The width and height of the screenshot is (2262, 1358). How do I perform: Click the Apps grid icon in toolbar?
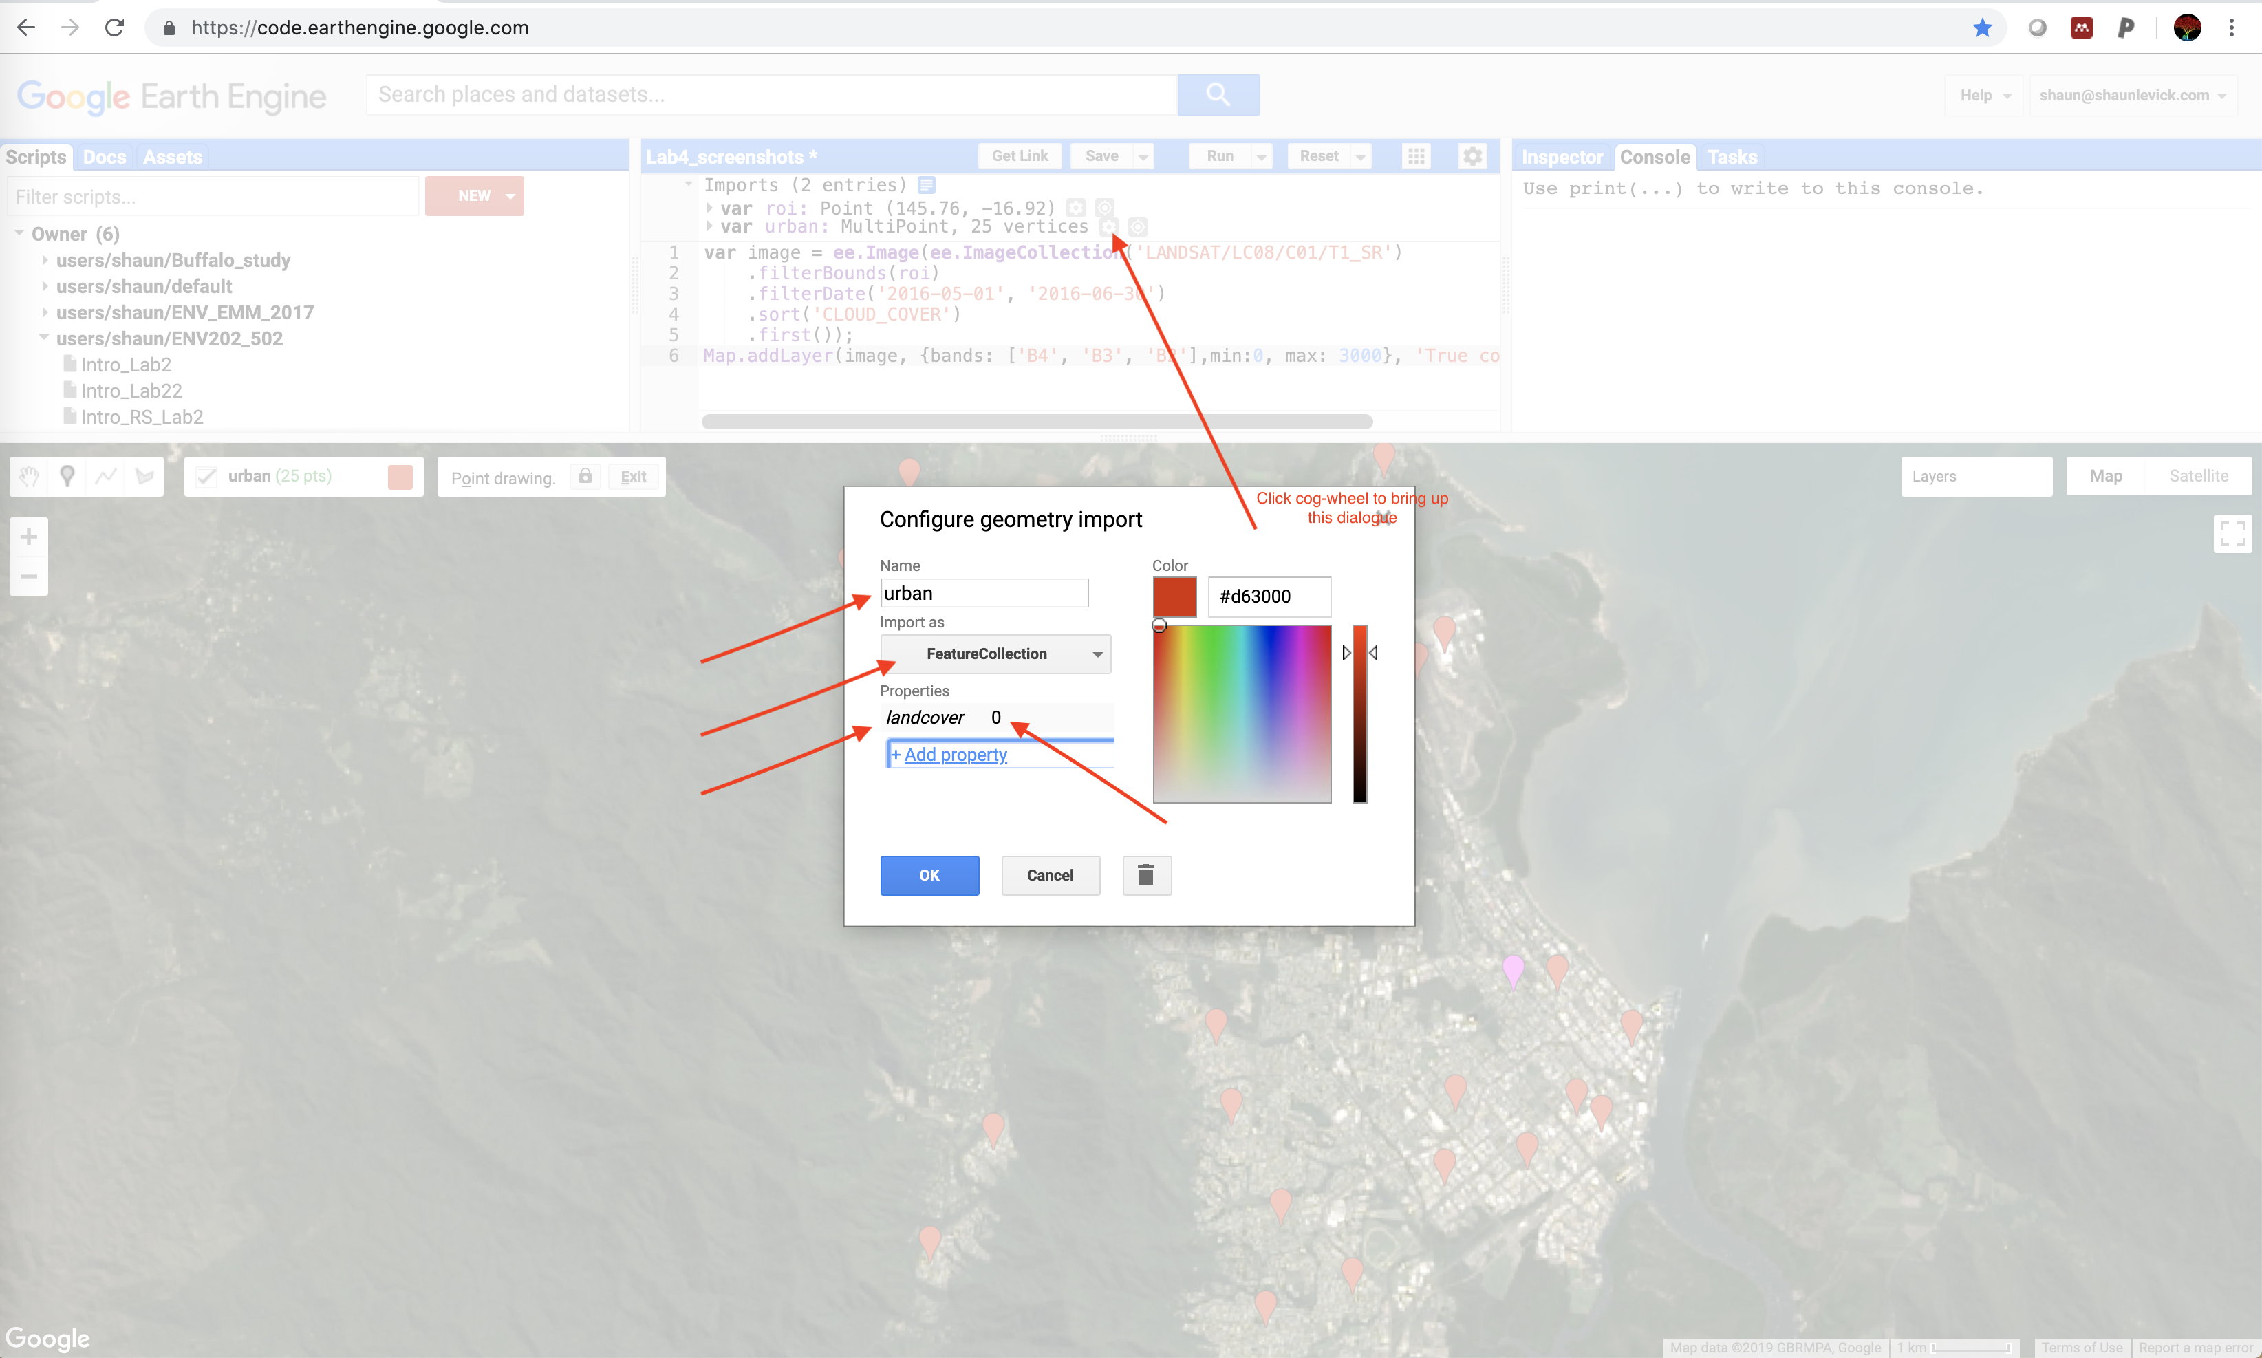(x=1417, y=157)
